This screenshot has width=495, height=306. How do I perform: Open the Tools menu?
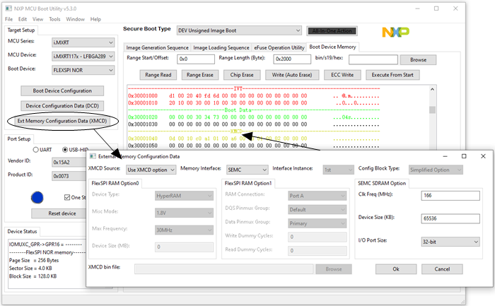(x=54, y=19)
